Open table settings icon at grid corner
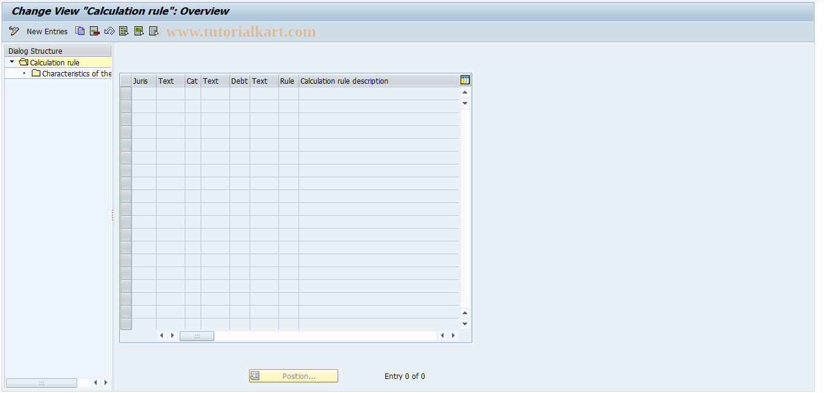824x393 pixels. tap(465, 80)
